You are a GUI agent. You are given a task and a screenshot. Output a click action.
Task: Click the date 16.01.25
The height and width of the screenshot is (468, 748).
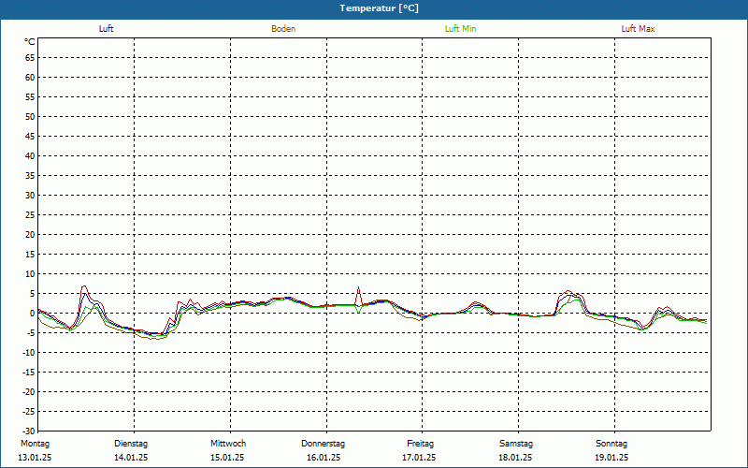(324, 458)
